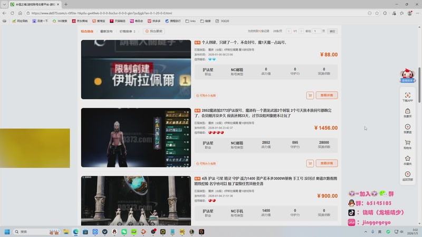The image size is (422, 237).
Task: Go back with the browser back arrow
Action: (4, 13)
